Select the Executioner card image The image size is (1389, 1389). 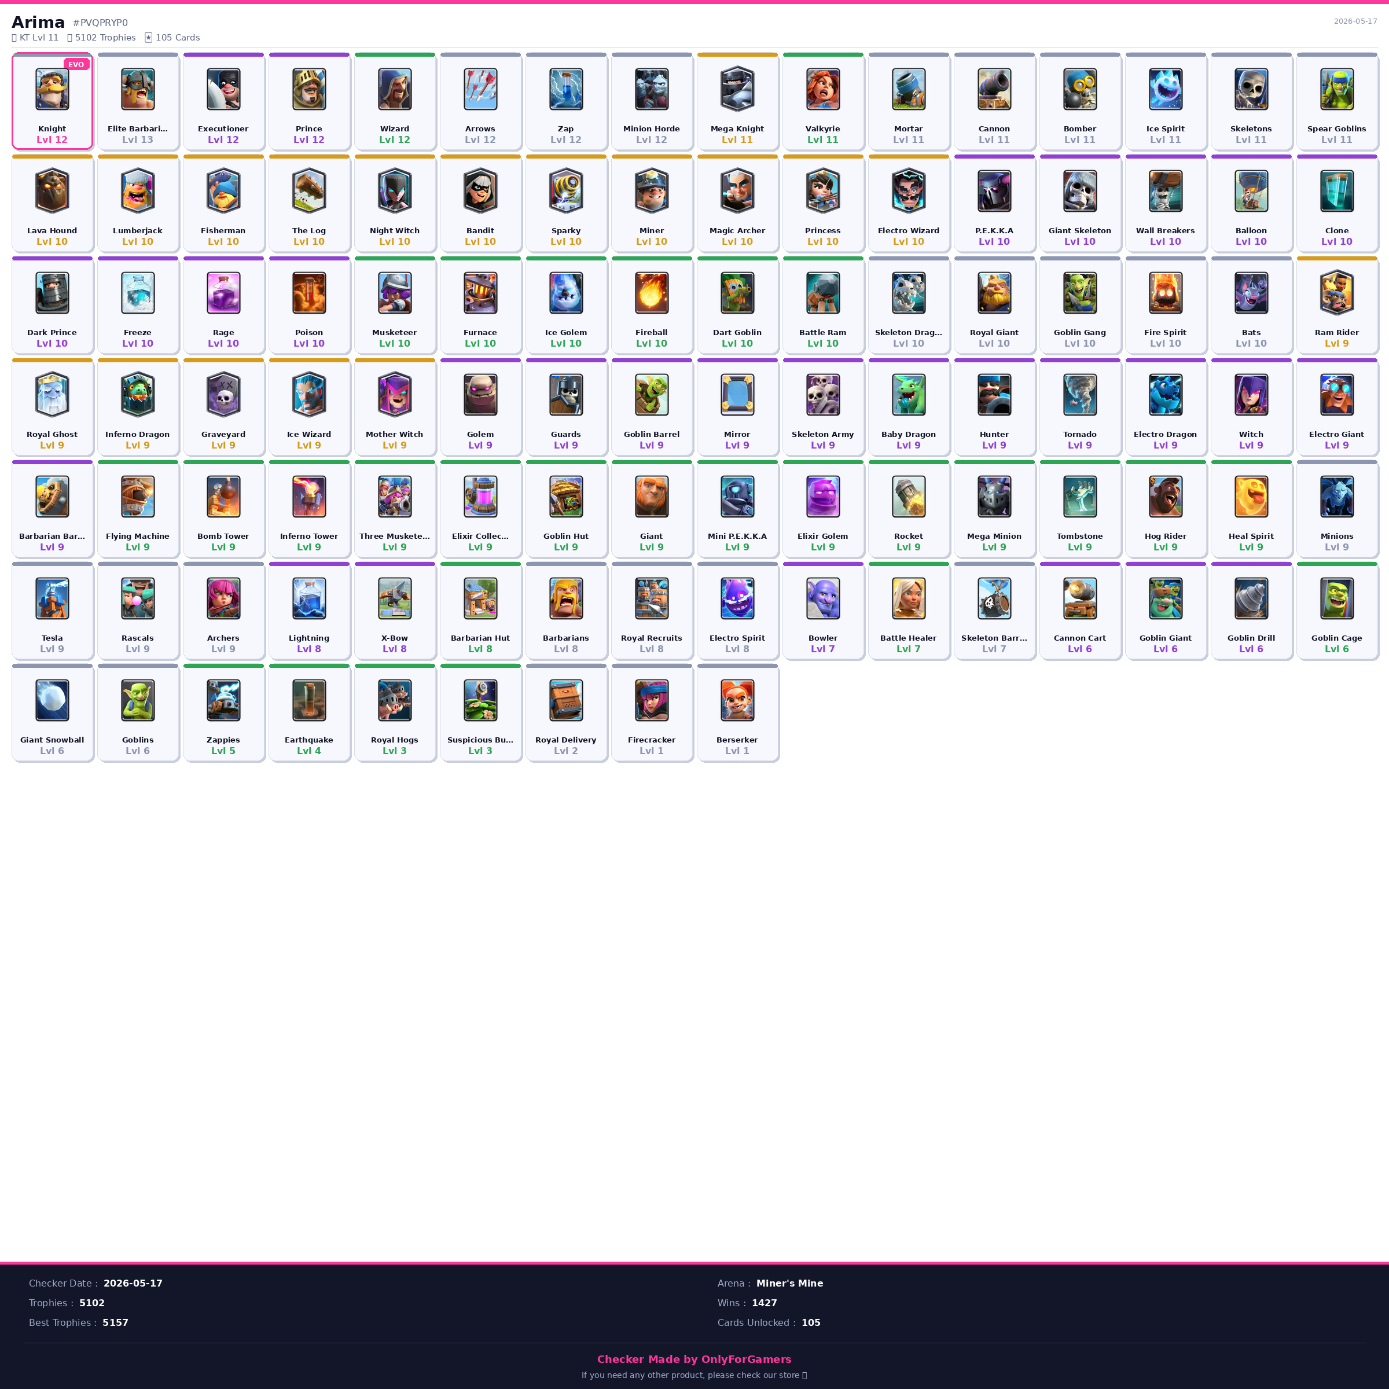click(223, 89)
